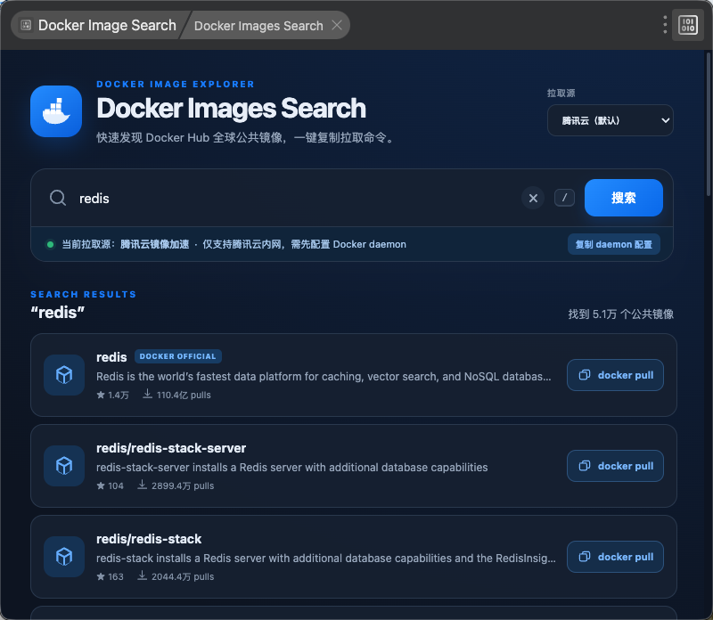Open the binary-grid plugin icon top right
This screenshot has height=620, width=713.
click(687, 25)
